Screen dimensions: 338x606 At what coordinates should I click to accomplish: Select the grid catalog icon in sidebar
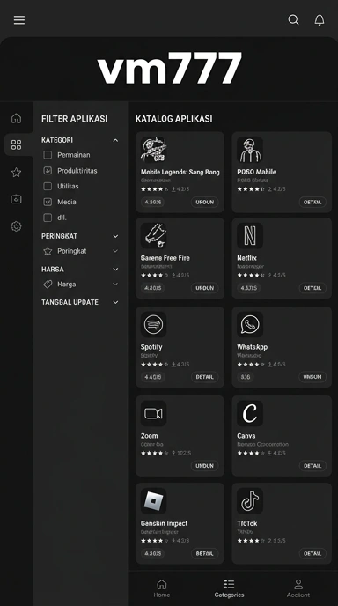point(16,145)
